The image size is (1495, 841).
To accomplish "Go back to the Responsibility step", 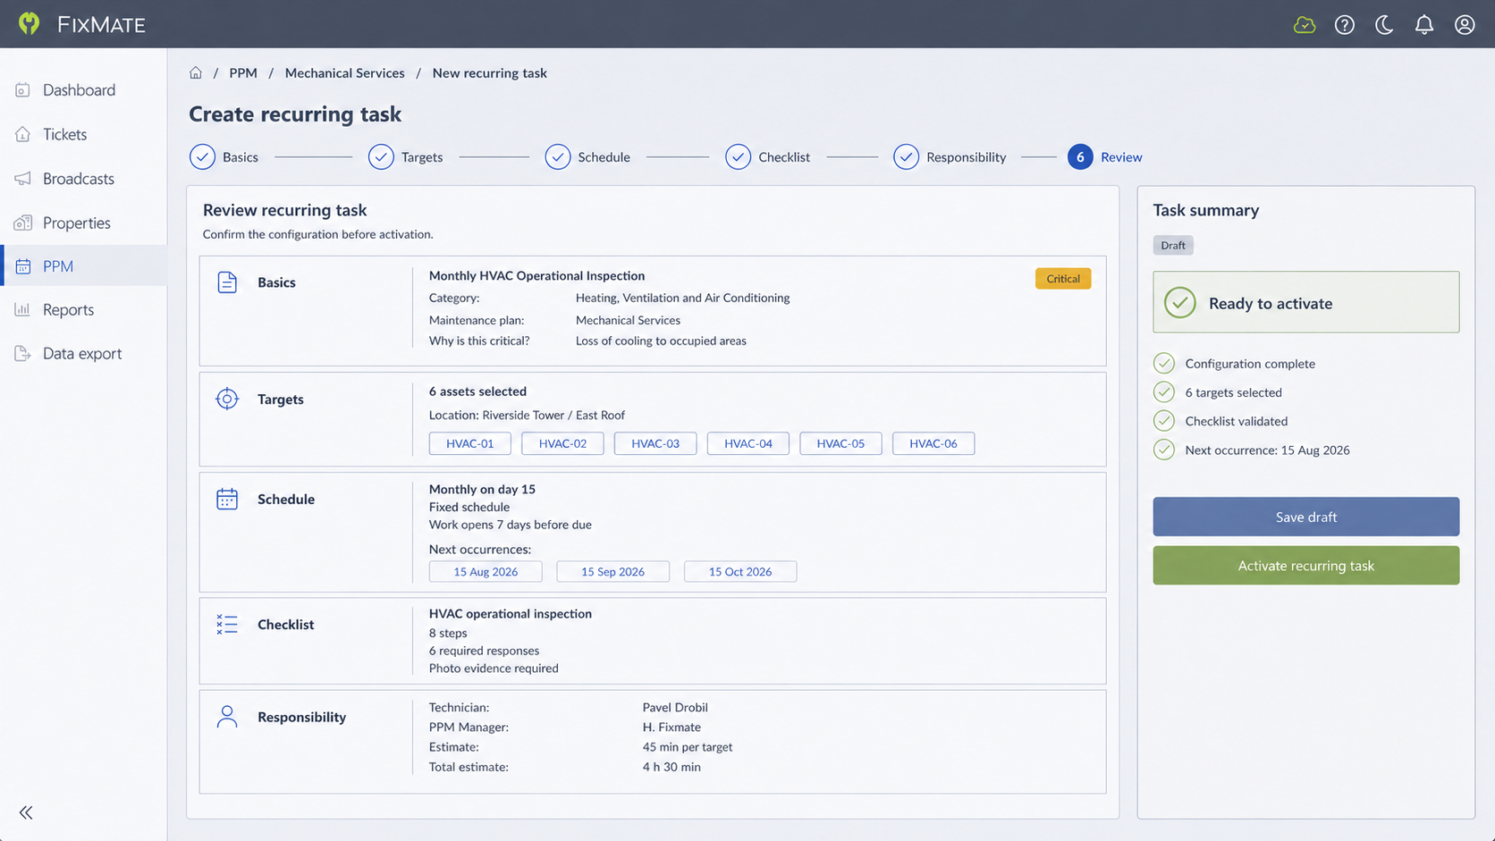I will pyautogui.click(x=950, y=157).
